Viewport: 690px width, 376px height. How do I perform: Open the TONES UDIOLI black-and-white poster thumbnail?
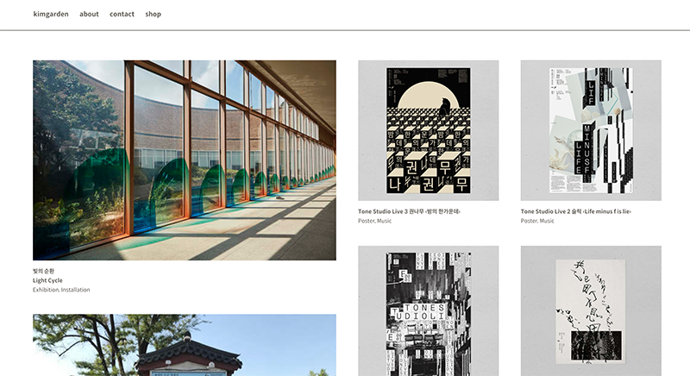tap(428, 311)
